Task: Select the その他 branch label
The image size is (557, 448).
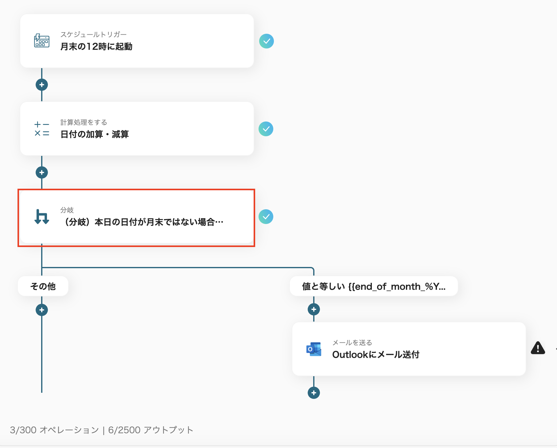Action: 43,286
